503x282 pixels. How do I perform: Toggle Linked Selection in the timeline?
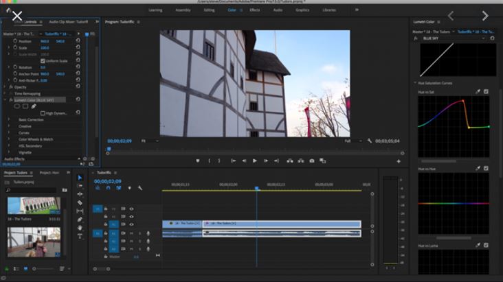[119, 188]
